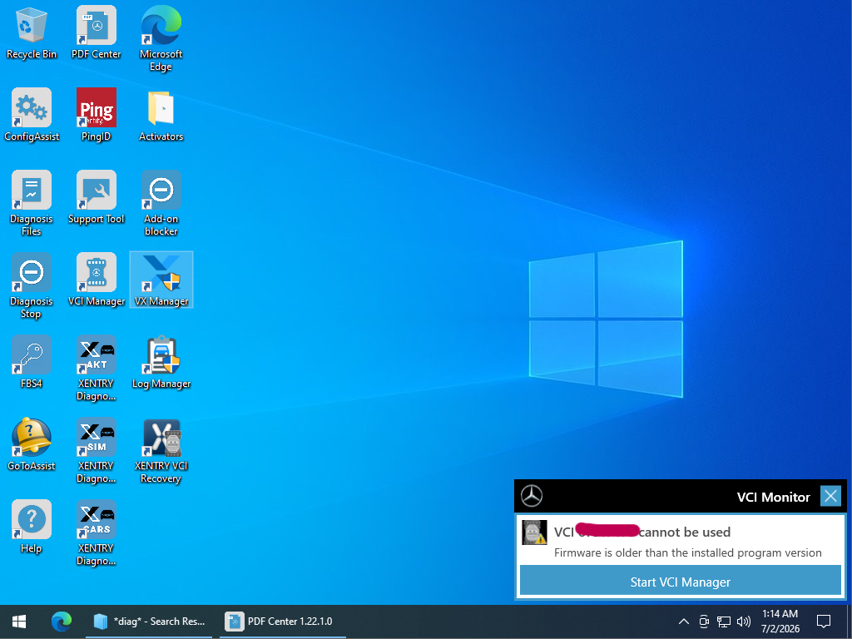Select the PingID shortcut
852x639 pixels.
click(97, 115)
